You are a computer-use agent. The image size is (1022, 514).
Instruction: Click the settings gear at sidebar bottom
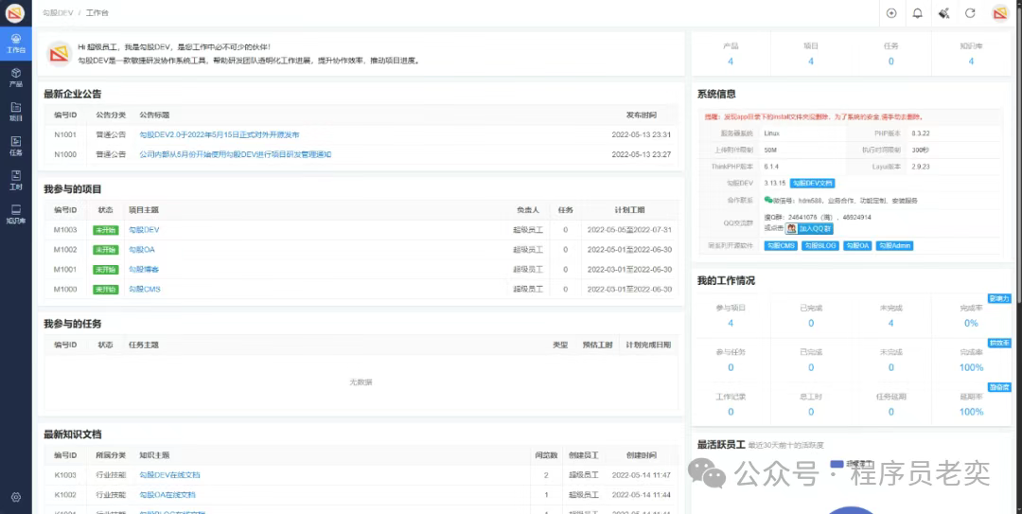(15, 497)
